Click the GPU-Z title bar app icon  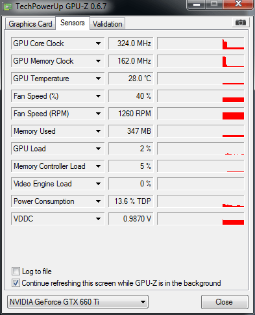click(8, 6)
